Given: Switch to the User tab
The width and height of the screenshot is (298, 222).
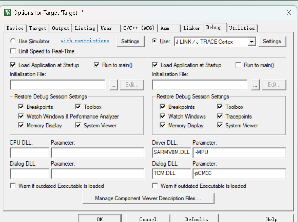Looking at the screenshot, I should (x=109, y=28).
